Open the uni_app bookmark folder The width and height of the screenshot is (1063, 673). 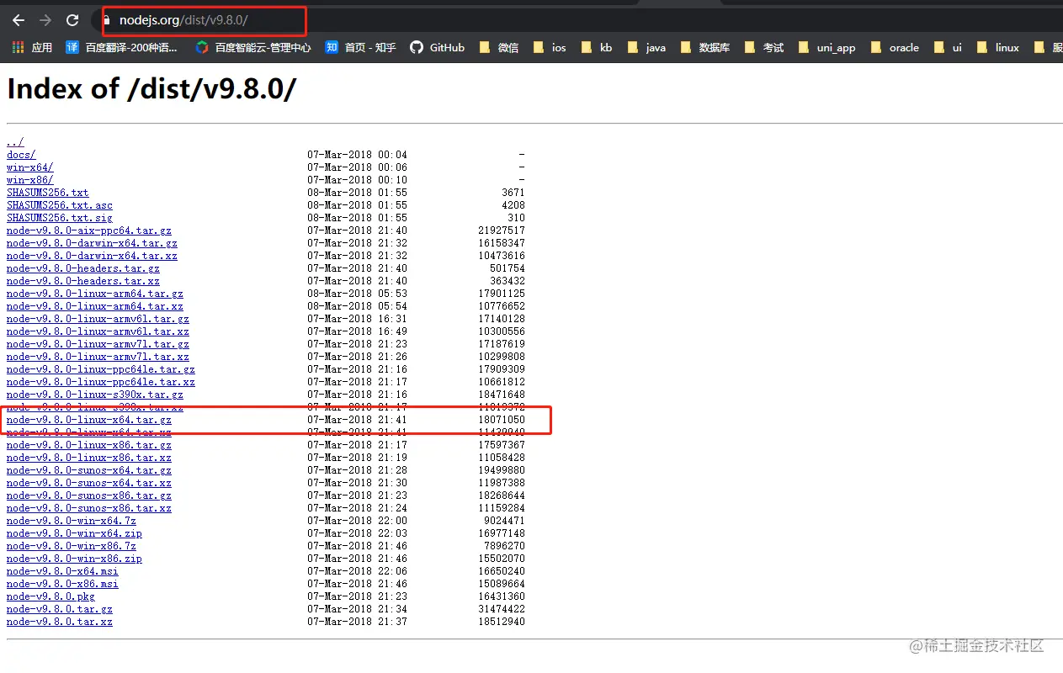point(826,48)
